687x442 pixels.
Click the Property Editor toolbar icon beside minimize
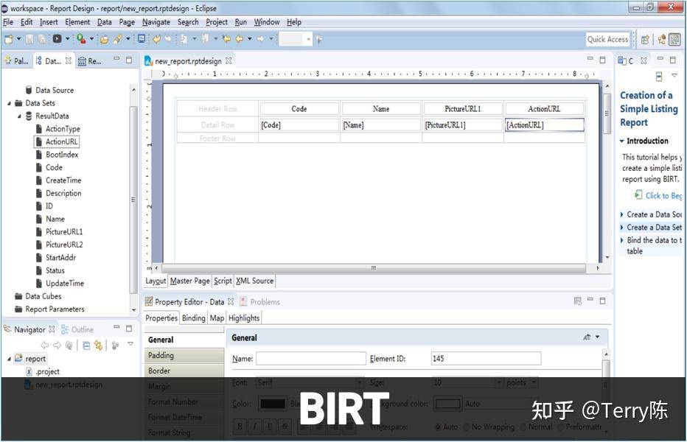tap(577, 301)
